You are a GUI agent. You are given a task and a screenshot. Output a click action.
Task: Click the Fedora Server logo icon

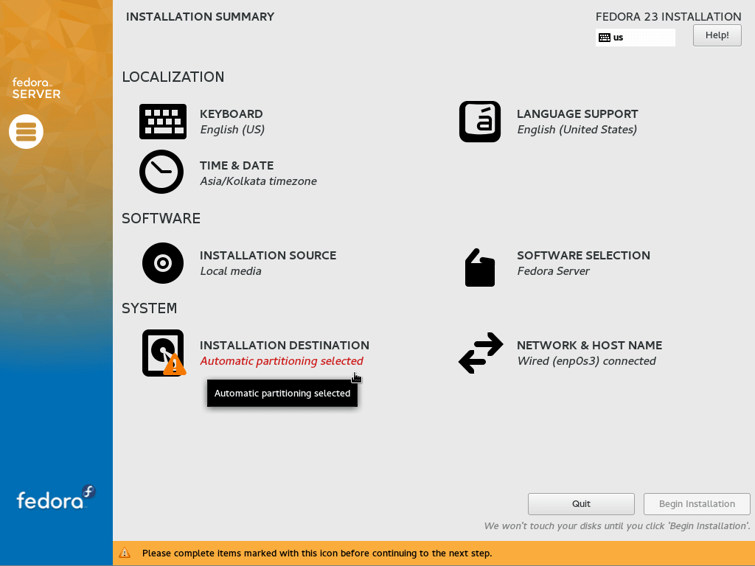click(x=27, y=132)
